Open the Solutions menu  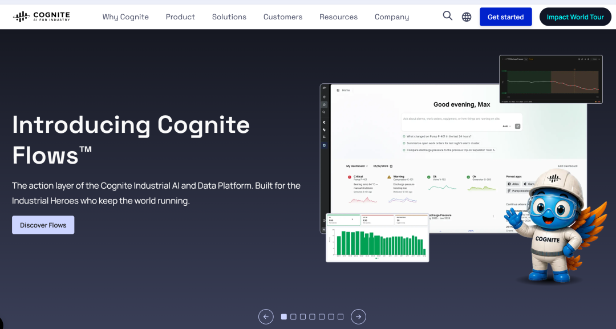coord(229,17)
